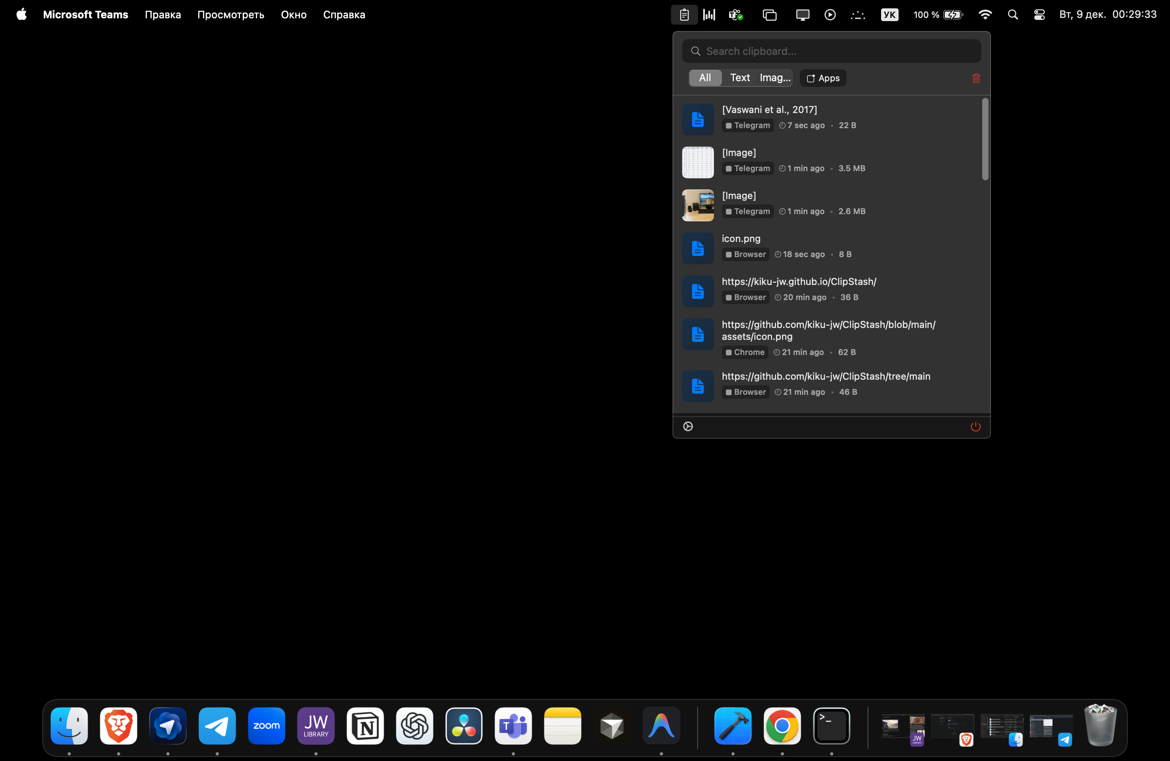
Task: Open the Окно menu
Action: (293, 14)
